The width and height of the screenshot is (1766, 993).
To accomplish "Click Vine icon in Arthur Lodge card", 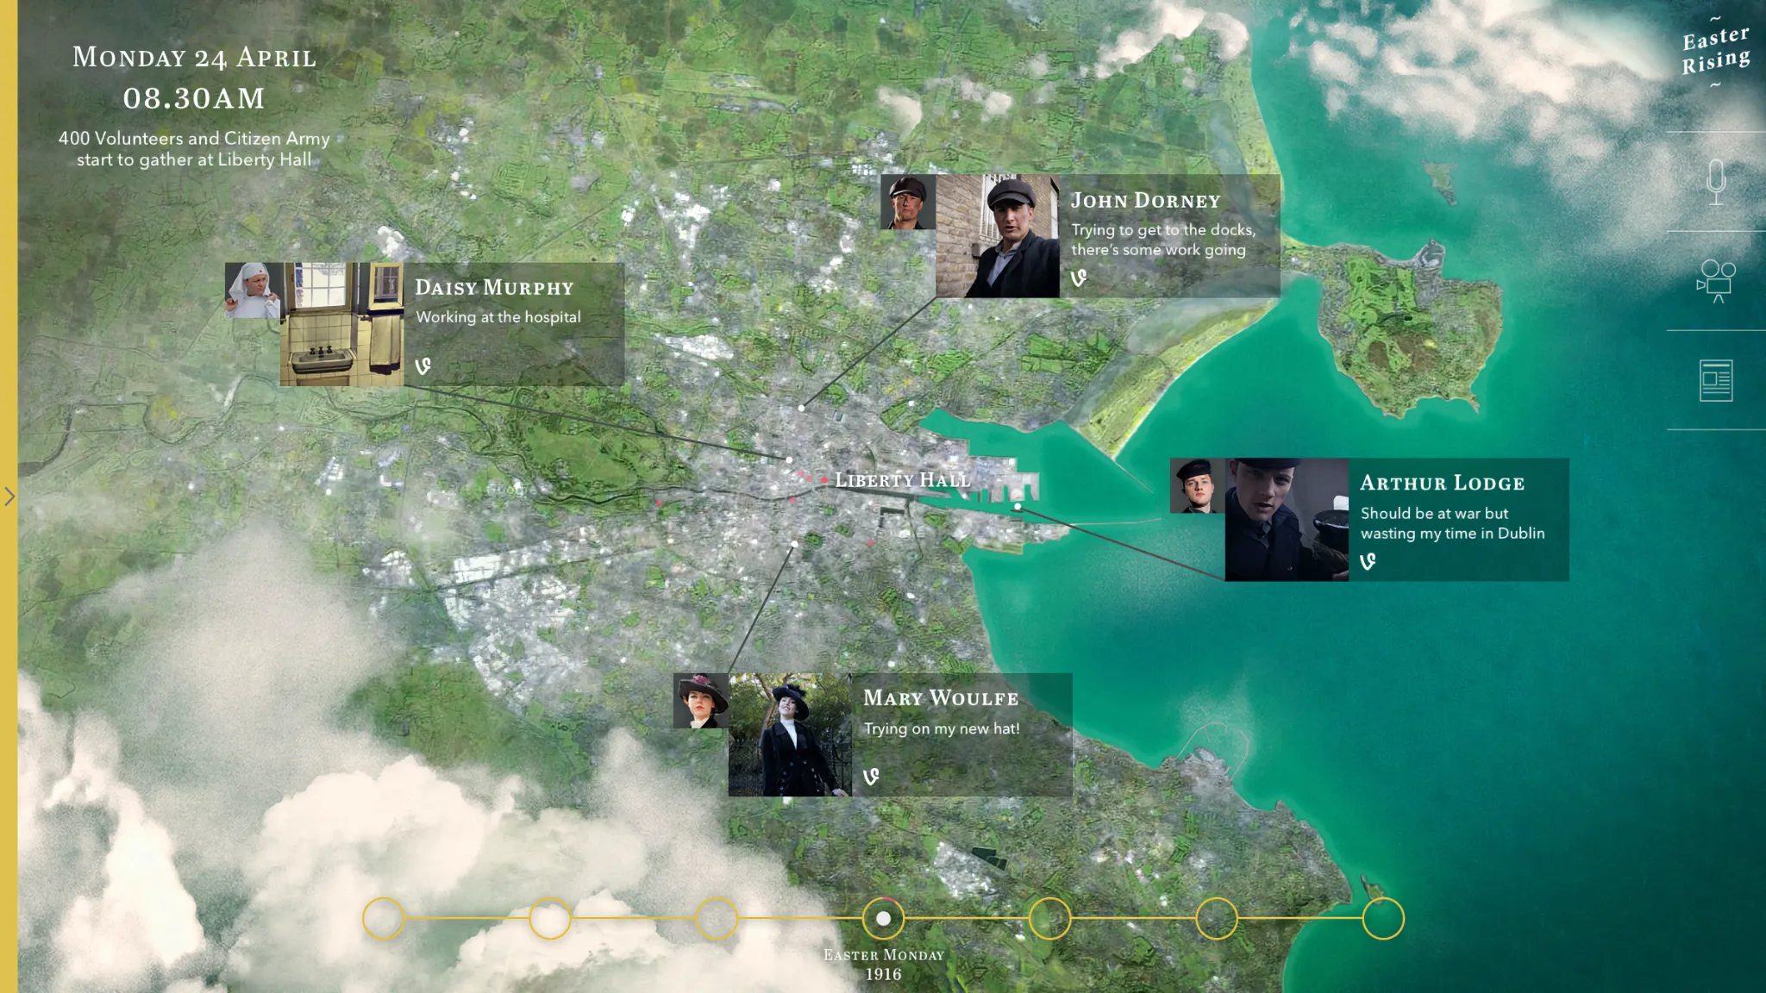I will 1367,562.
